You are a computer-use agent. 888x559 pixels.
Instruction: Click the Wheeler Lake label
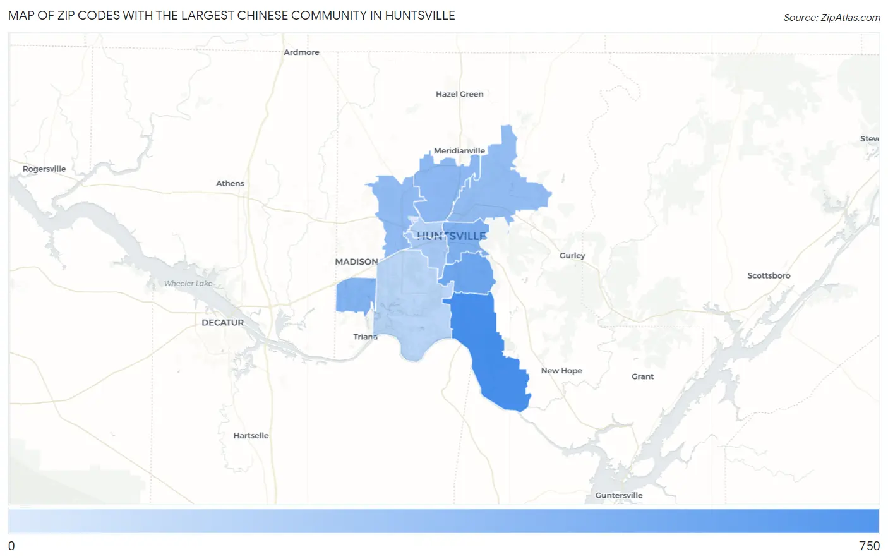(188, 283)
